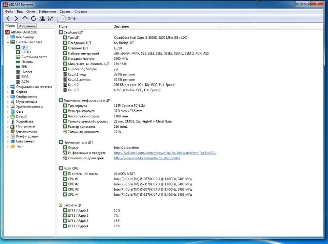328x244 pixels.
Task: Click the Хранение данных drive icon
Action: click(12, 107)
